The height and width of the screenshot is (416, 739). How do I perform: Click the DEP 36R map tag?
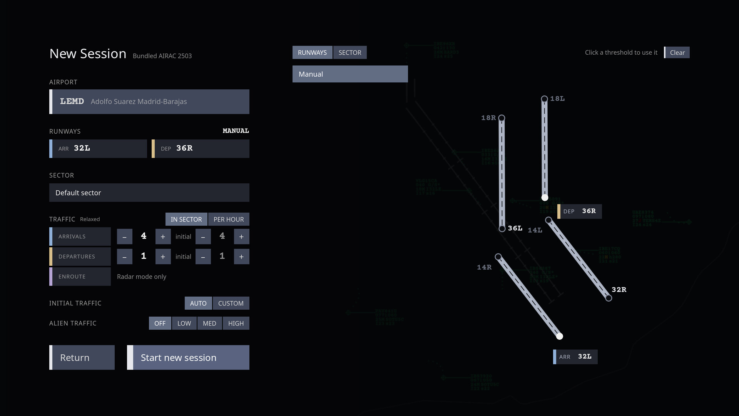580,211
